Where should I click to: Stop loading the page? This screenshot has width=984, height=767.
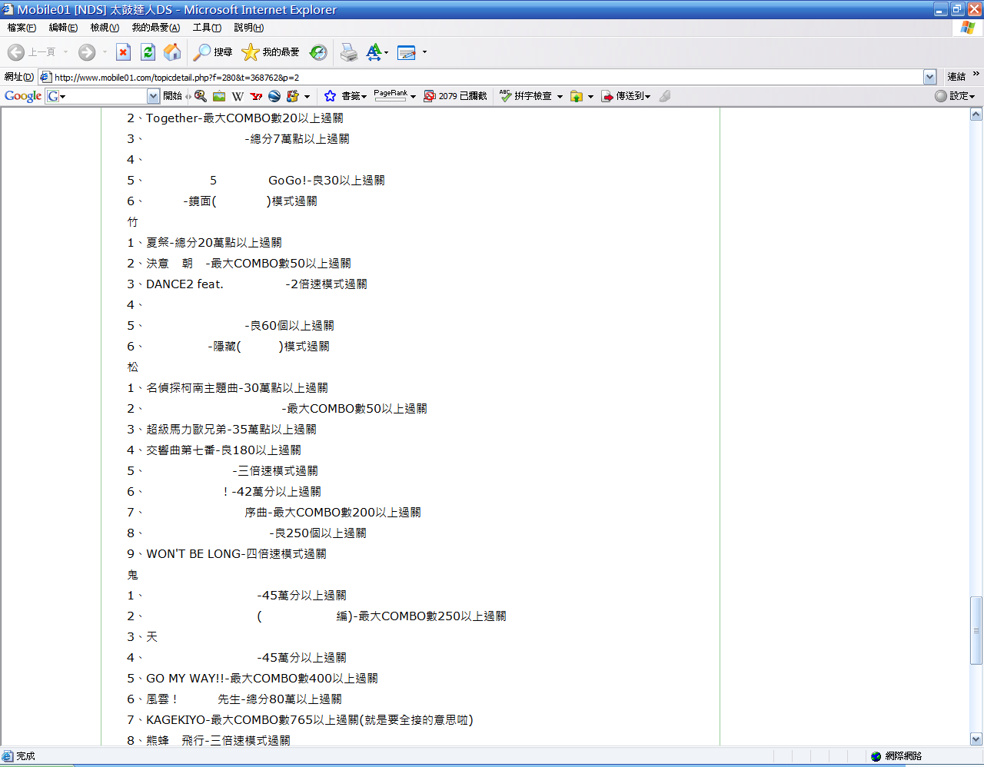[123, 52]
